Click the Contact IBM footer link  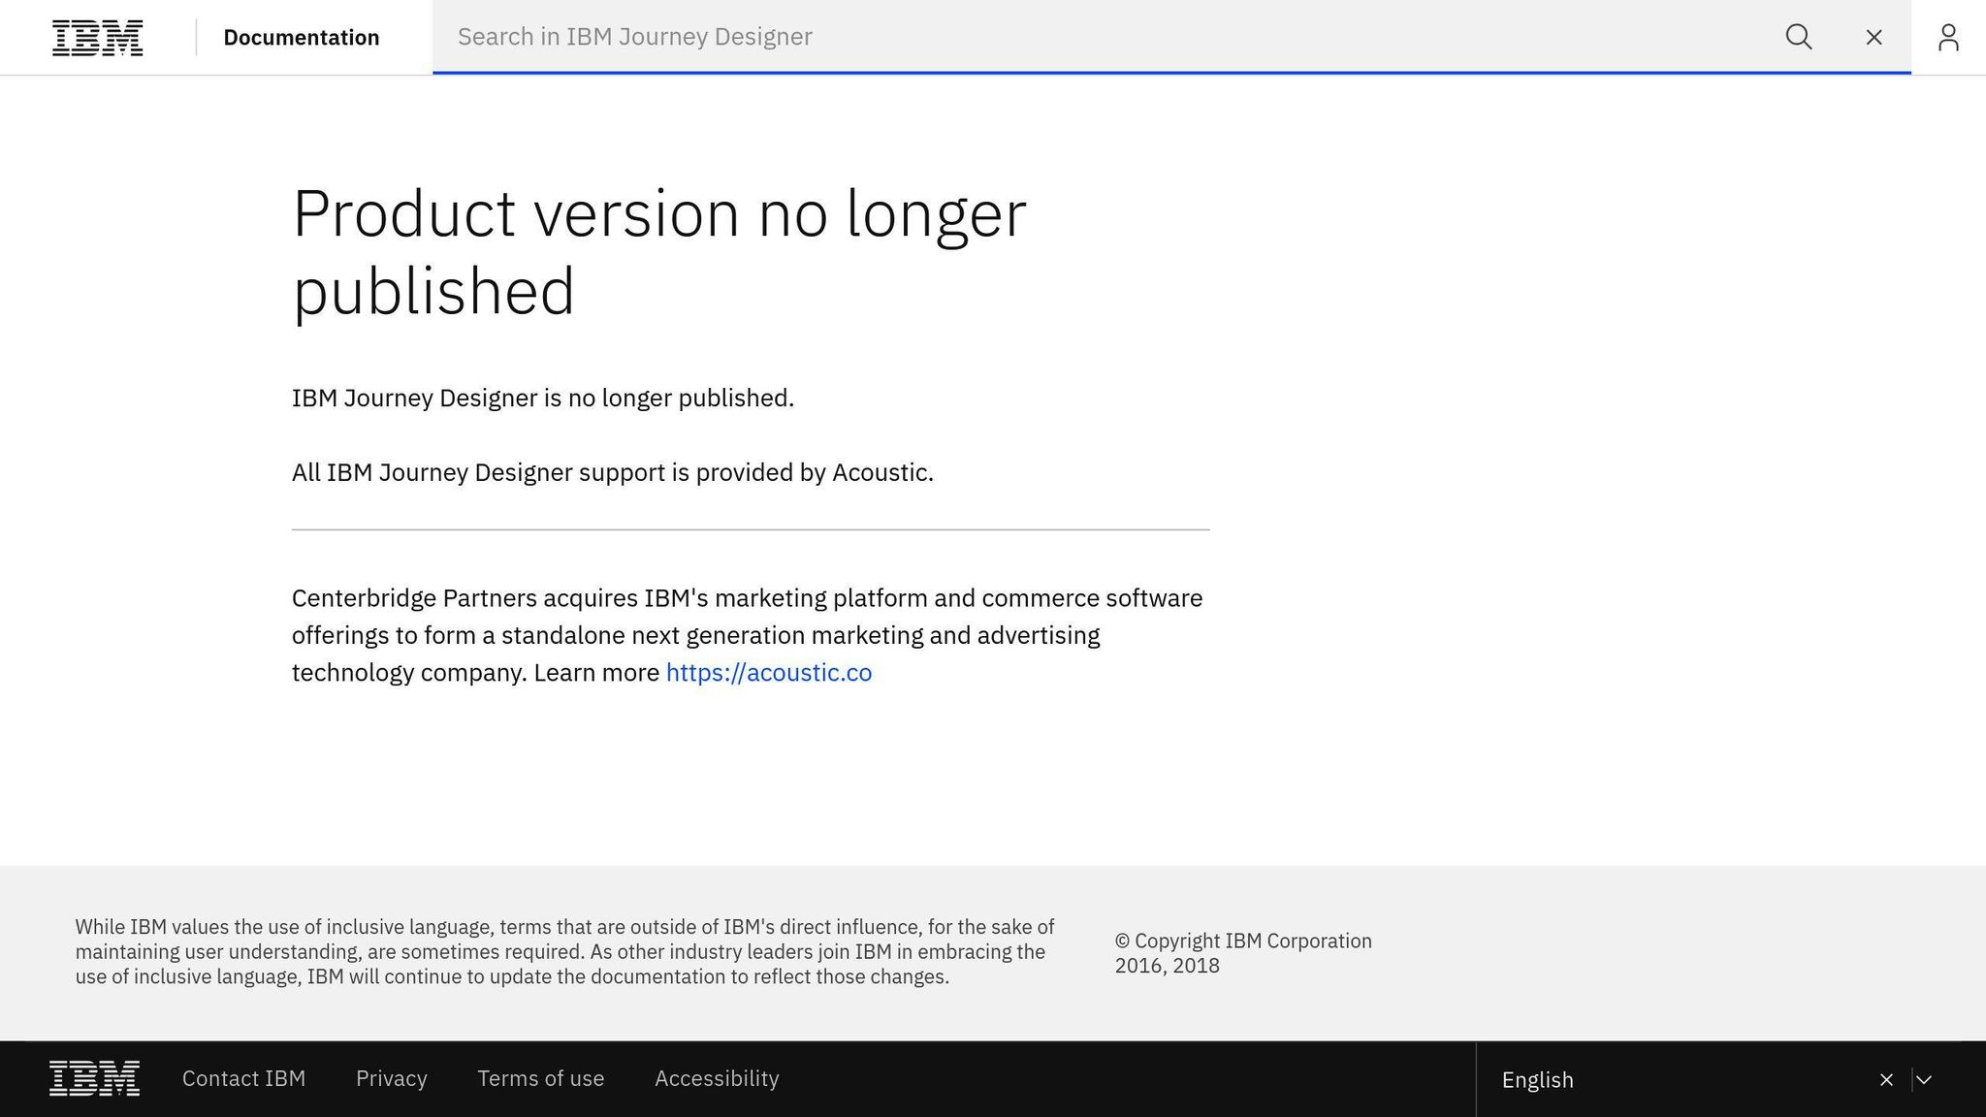(x=243, y=1078)
